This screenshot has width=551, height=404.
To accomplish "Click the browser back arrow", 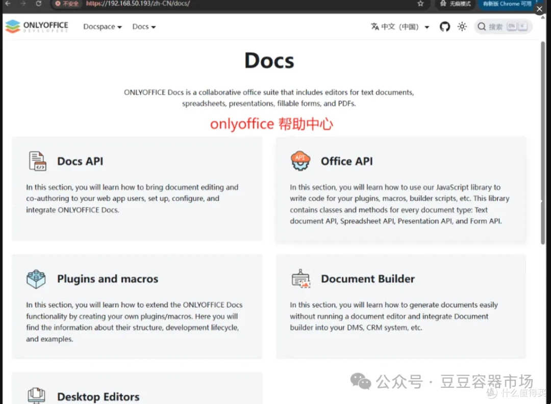I will point(8,4).
